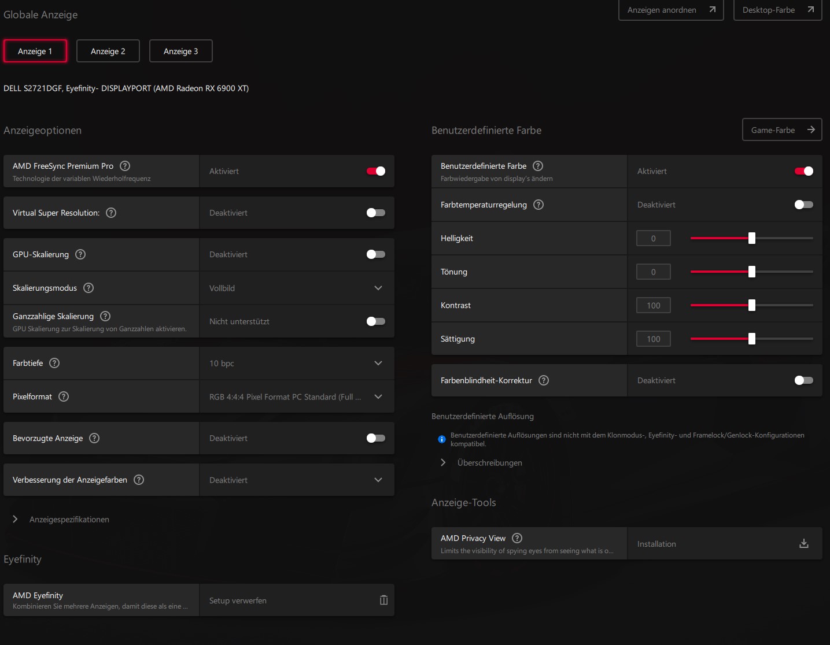Enable Bevorzugte Anzeige toggle

[x=376, y=438]
